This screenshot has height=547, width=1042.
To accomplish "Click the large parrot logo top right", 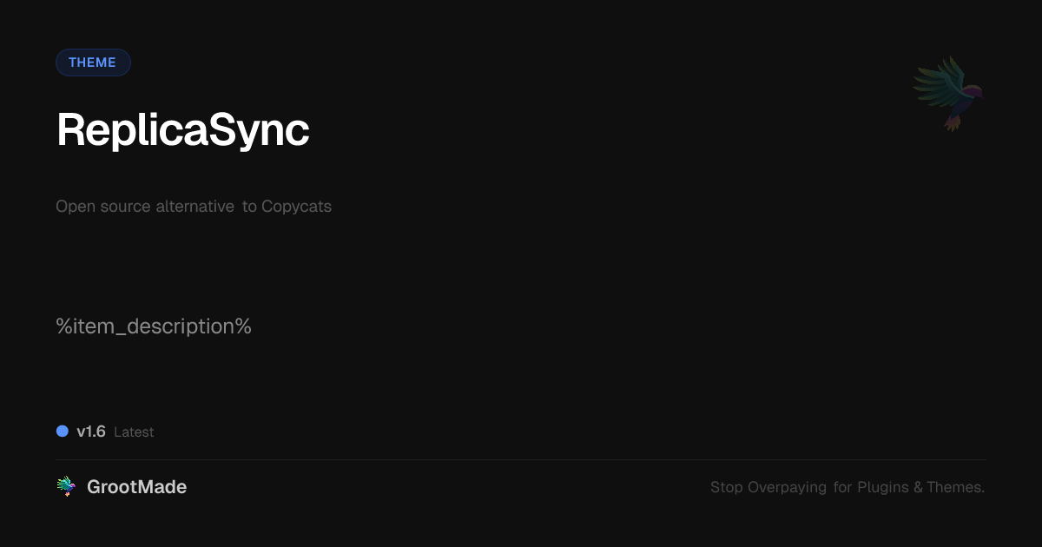I will point(949,92).
